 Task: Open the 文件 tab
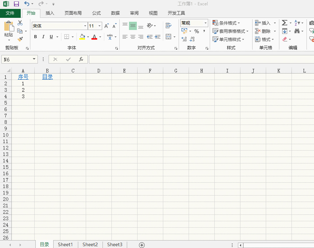[10, 13]
